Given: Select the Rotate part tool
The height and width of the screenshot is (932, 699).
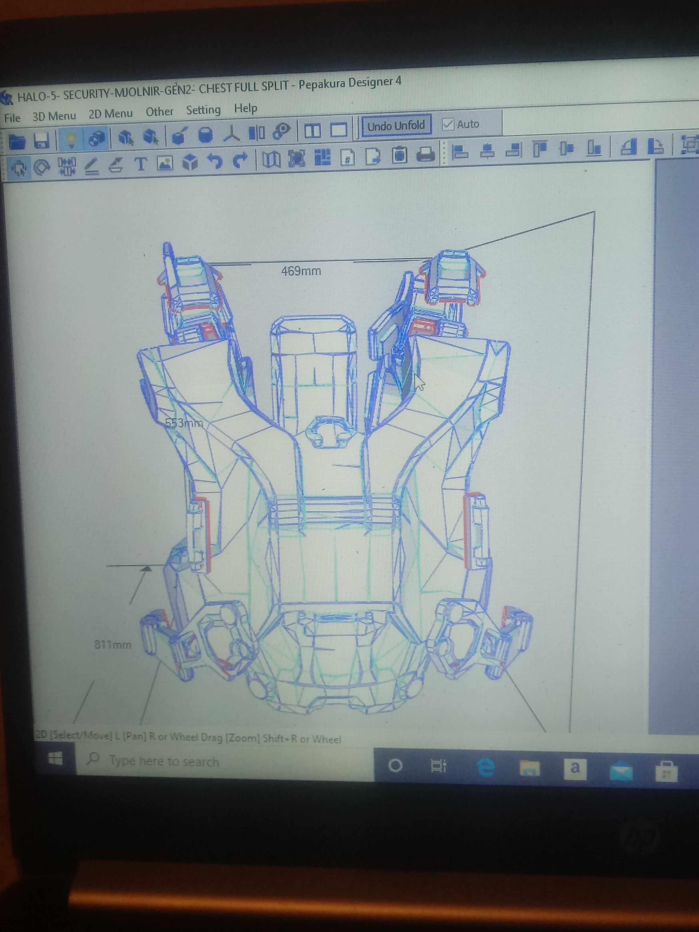Looking at the screenshot, I should click(x=42, y=168).
